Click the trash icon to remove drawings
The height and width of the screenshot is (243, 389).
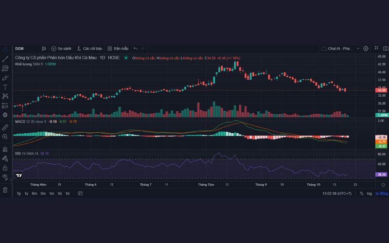(x=5, y=190)
